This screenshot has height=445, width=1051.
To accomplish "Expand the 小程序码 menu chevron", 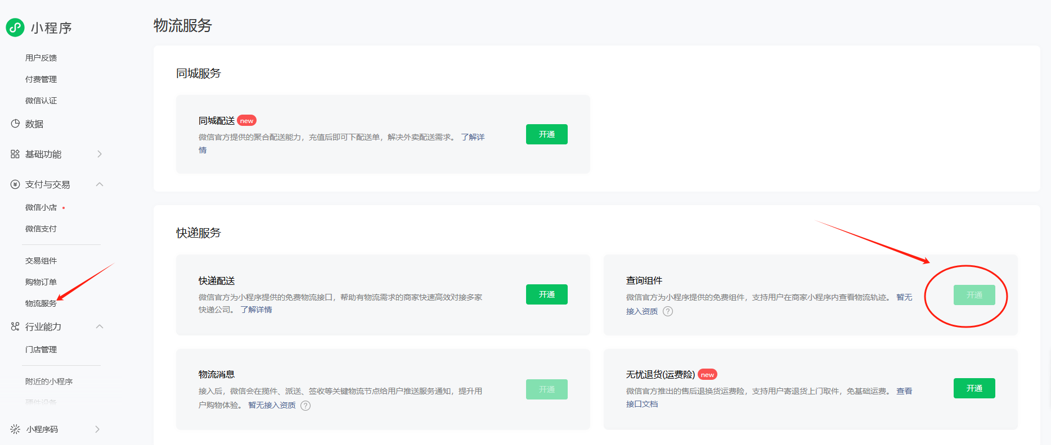I will click(x=97, y=429).
